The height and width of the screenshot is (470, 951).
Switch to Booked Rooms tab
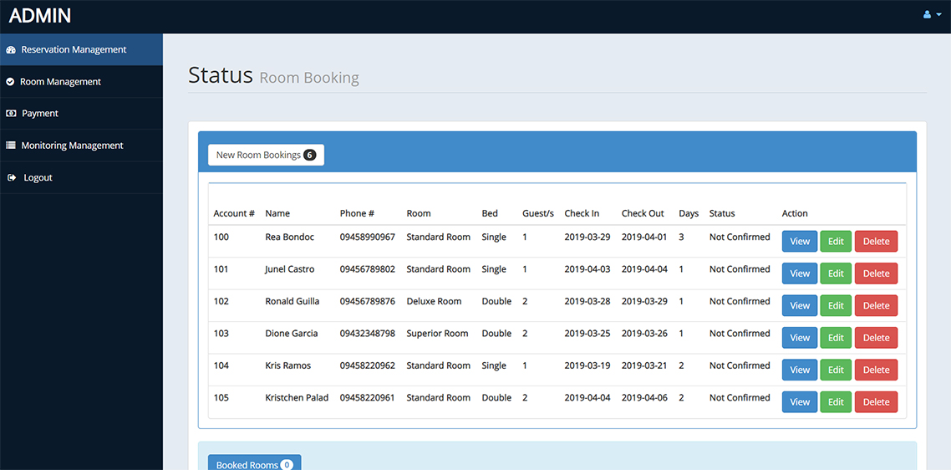(x=255, y=462)
